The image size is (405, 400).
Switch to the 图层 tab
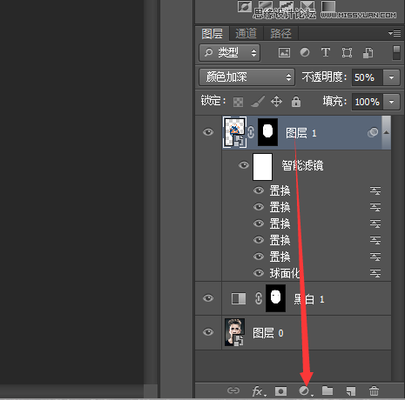213,33
